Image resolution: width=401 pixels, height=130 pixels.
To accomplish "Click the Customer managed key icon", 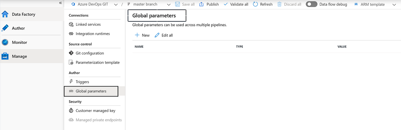I will pyautogui.click(x=71, y=111).
